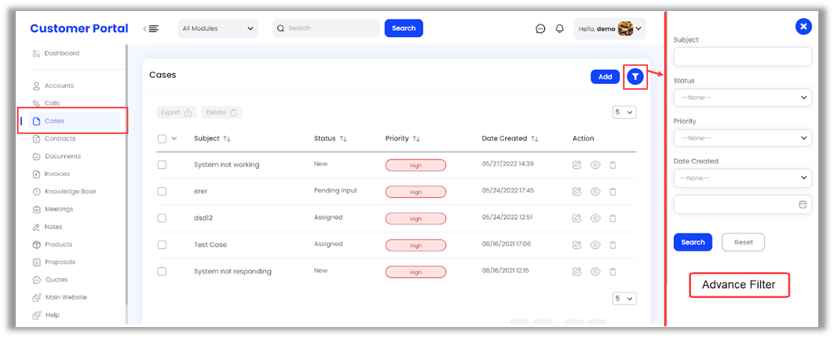834x338 pixels.
Task: Click the notification bell icon
Action: pos(560,28)
